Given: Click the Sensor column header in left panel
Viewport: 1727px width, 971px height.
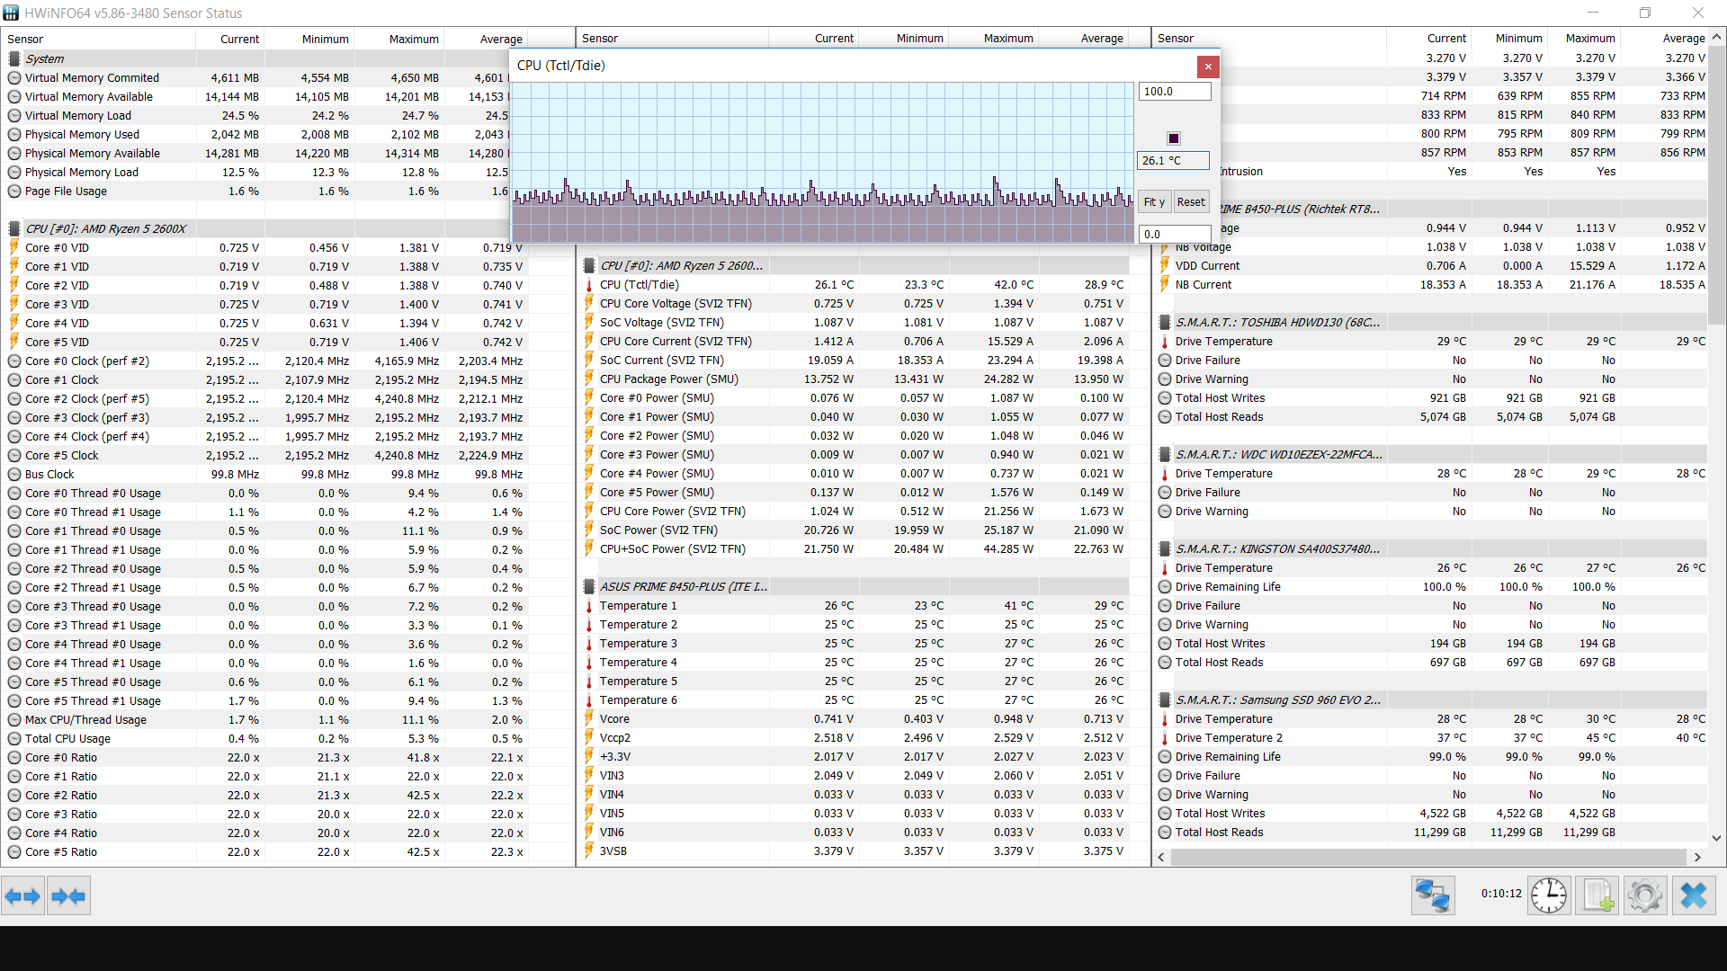Looking at the screenshot, I should click(99, 39).
